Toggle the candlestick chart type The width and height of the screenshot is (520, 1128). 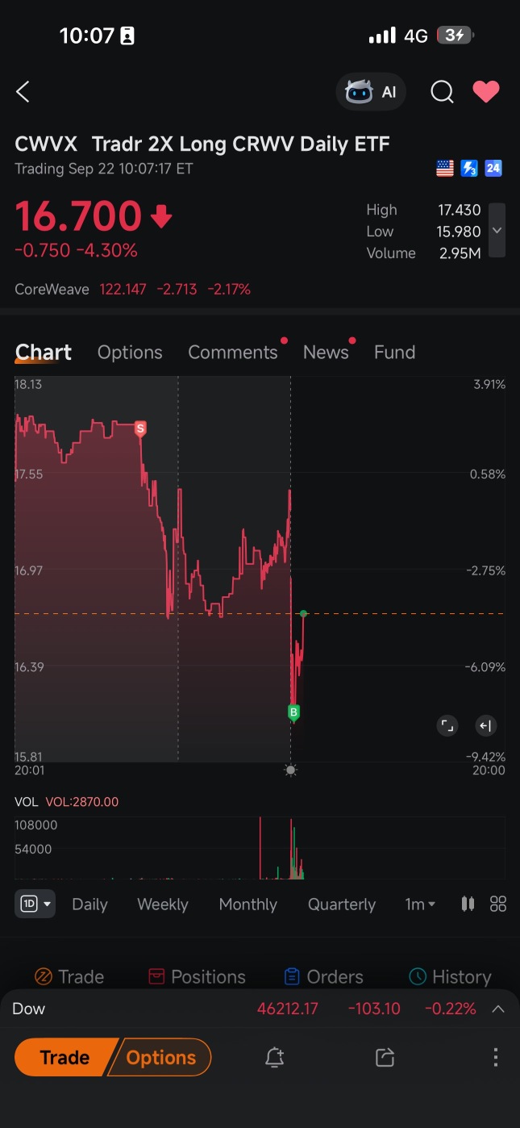468,904
